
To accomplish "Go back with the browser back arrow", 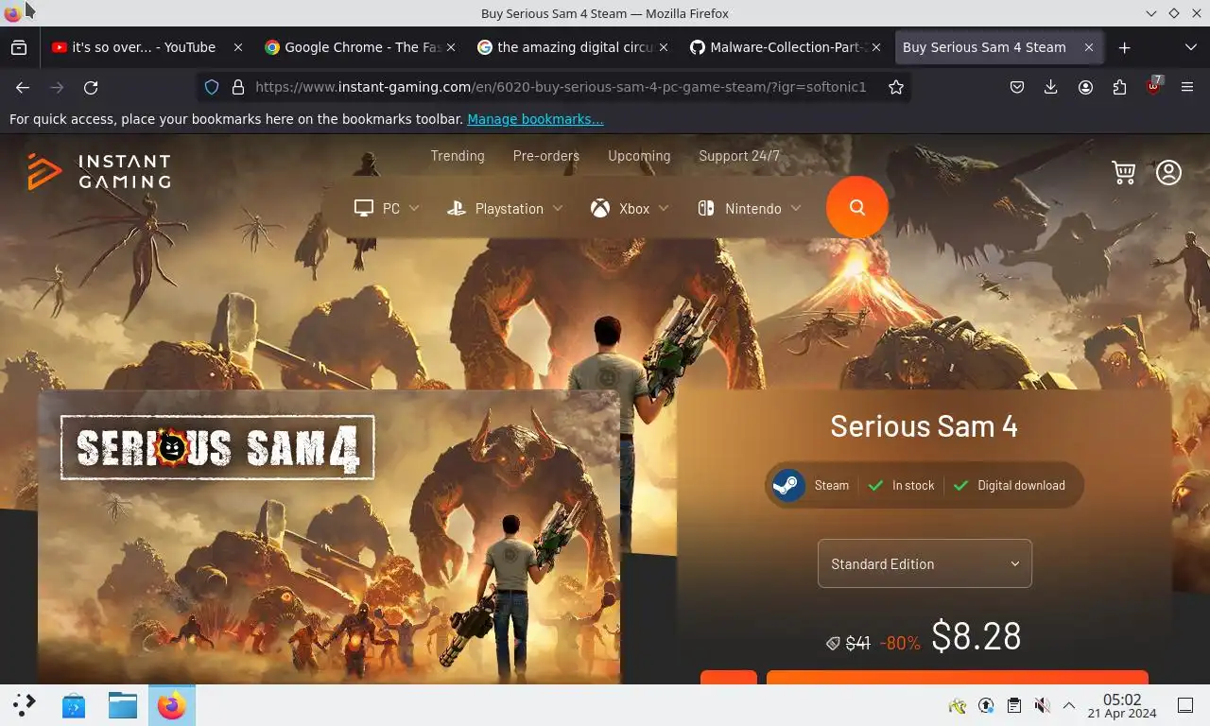I will click(23, 87).
